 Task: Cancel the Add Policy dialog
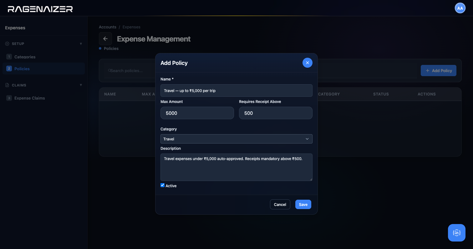[280, 204]
